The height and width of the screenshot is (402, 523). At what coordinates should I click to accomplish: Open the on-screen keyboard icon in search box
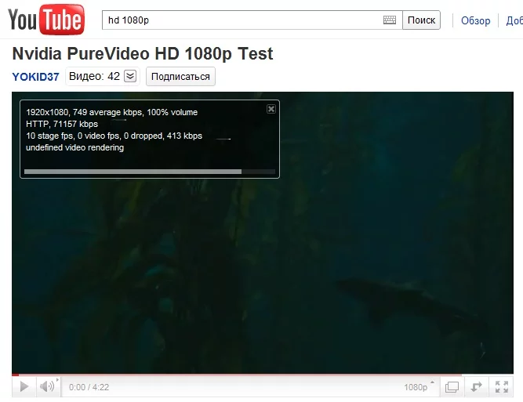point(389,20)
